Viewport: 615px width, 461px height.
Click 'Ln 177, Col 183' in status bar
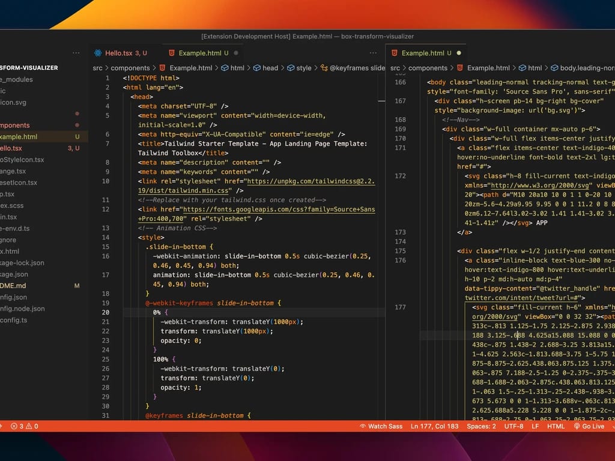[x=435, y=426]
